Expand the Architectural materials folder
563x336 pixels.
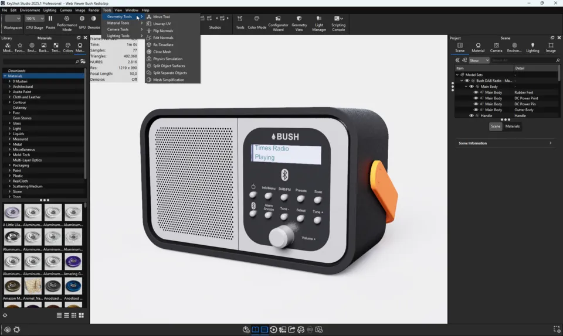pyautogui.click(x=10, y=87)
